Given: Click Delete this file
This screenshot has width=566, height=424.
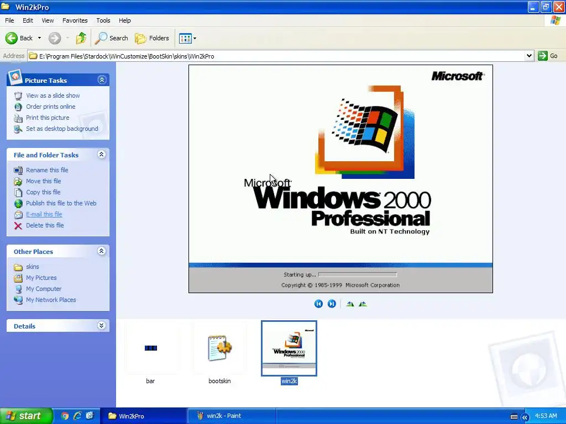Looking at the screenshot, I should [x=45, y=225].
